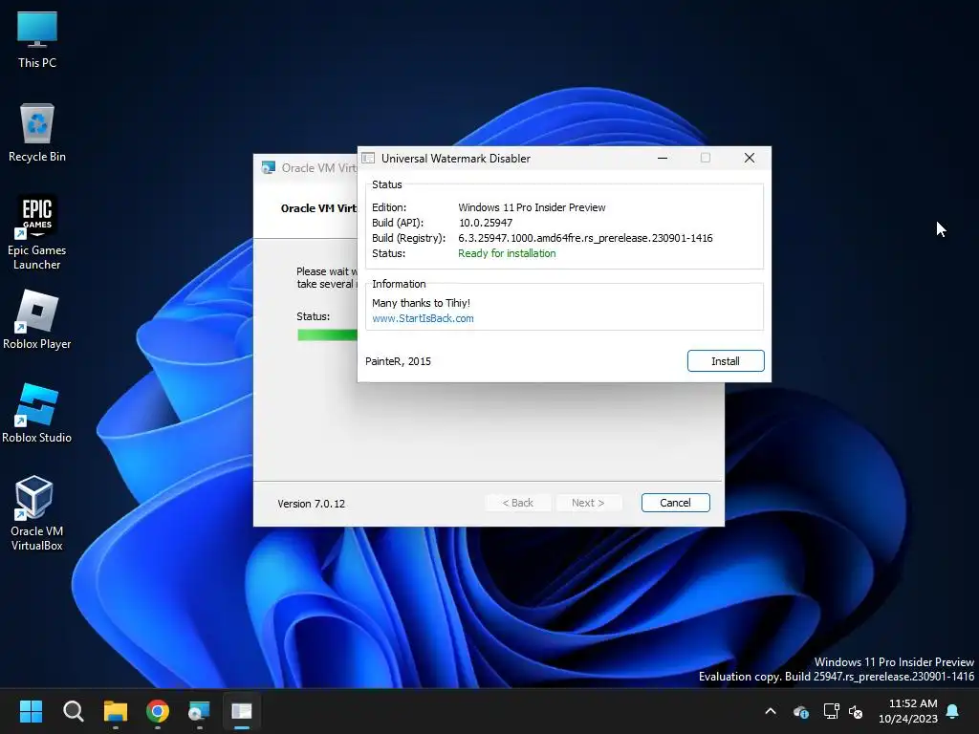Click the disabled Next button
Viewport: 979px width, 734px height.
click(x=588, y=503)
